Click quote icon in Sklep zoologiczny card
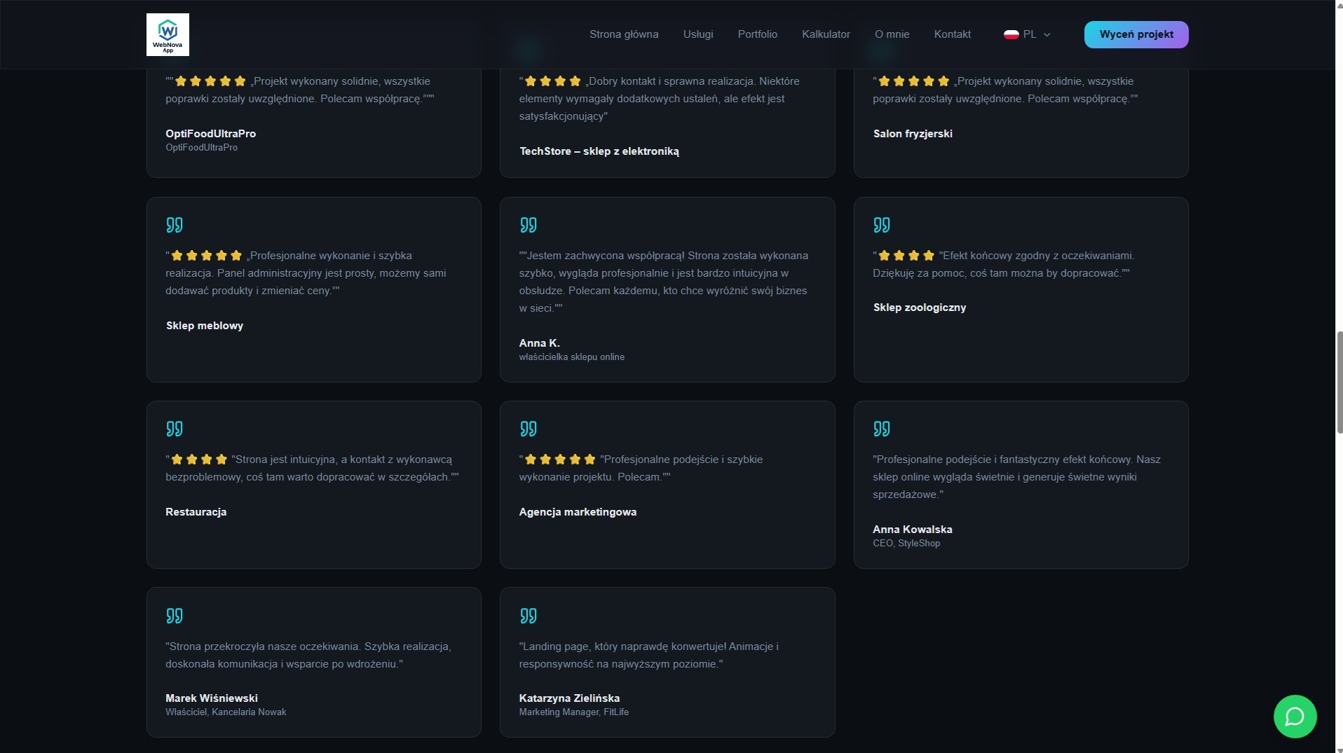The image size is (1343, 753). coord(881,225)
